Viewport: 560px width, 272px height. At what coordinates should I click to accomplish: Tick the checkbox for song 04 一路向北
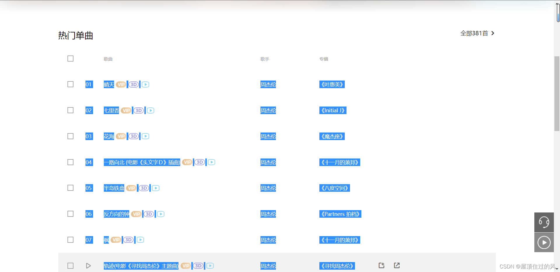pyautogui.click(x=70, y=162)
